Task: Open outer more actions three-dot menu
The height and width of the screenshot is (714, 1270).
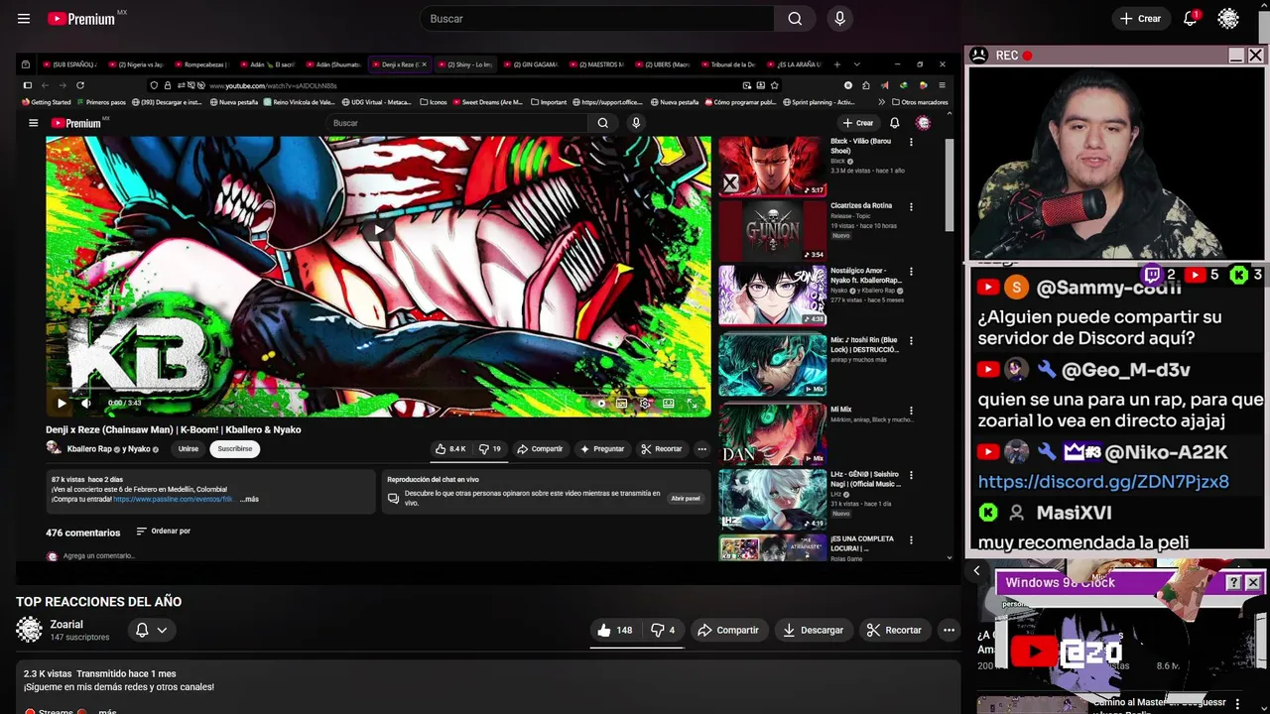Action: [949, 630]
